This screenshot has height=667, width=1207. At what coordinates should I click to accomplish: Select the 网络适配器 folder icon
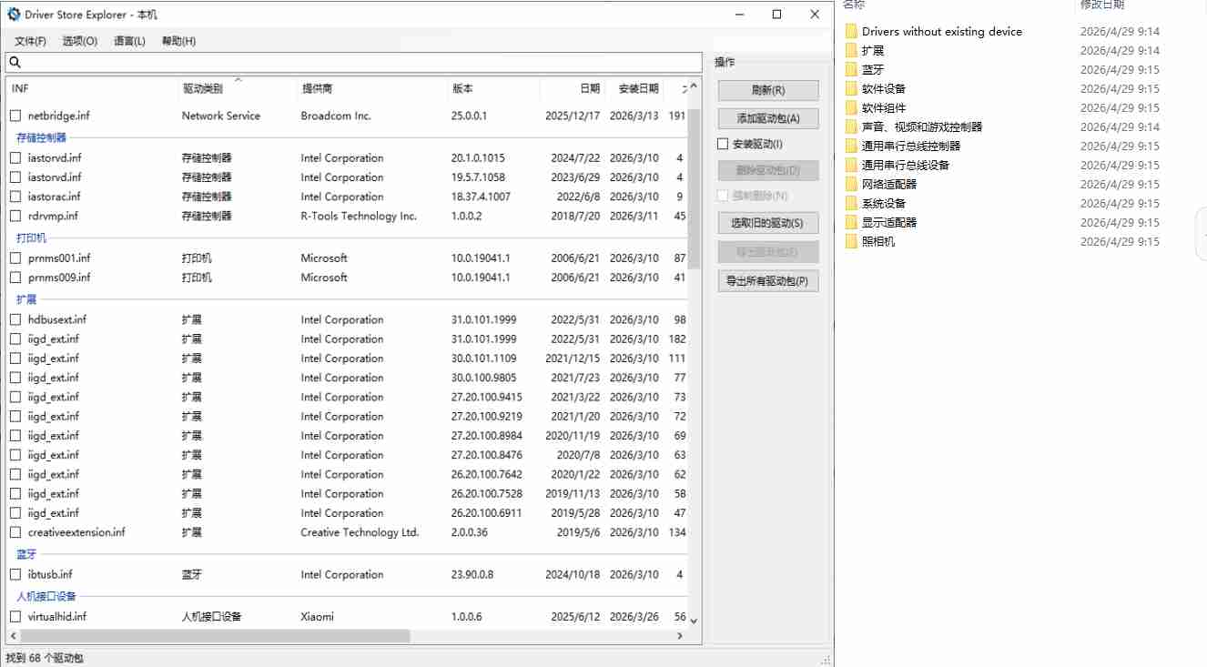(851, 184)
